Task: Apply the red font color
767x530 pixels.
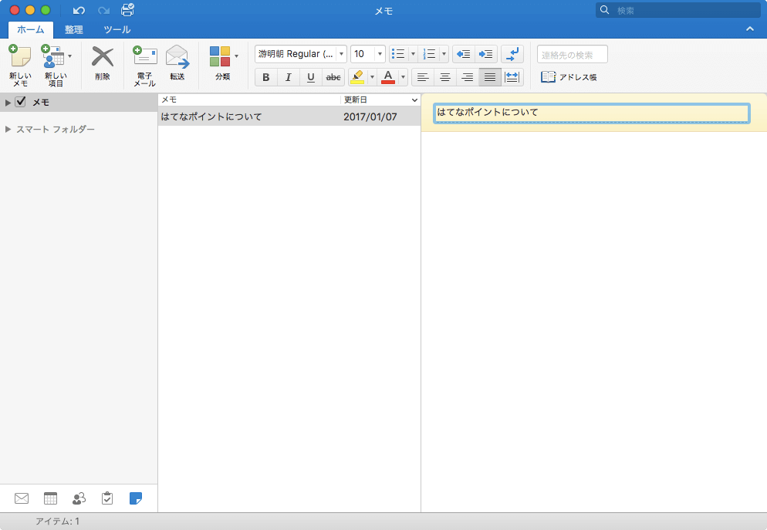Action: pyautogui.click(x=388, y=77)
